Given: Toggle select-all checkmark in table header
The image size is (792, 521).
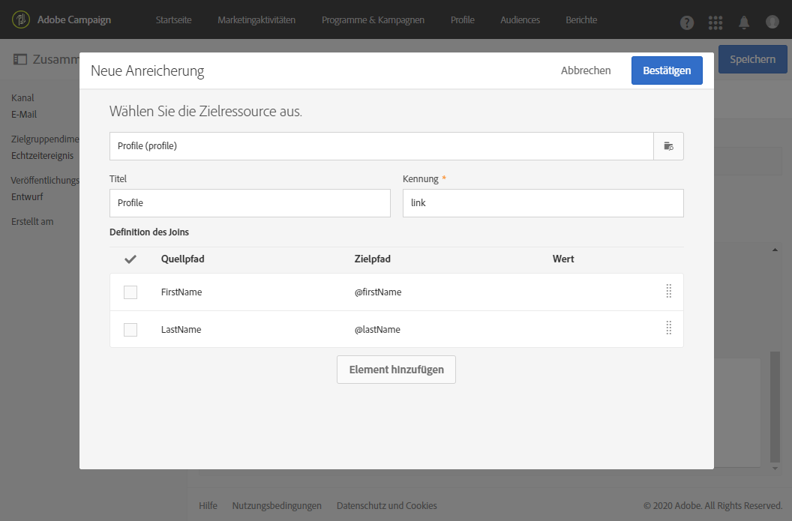Looking at the screenshot, I should [130, 259].
